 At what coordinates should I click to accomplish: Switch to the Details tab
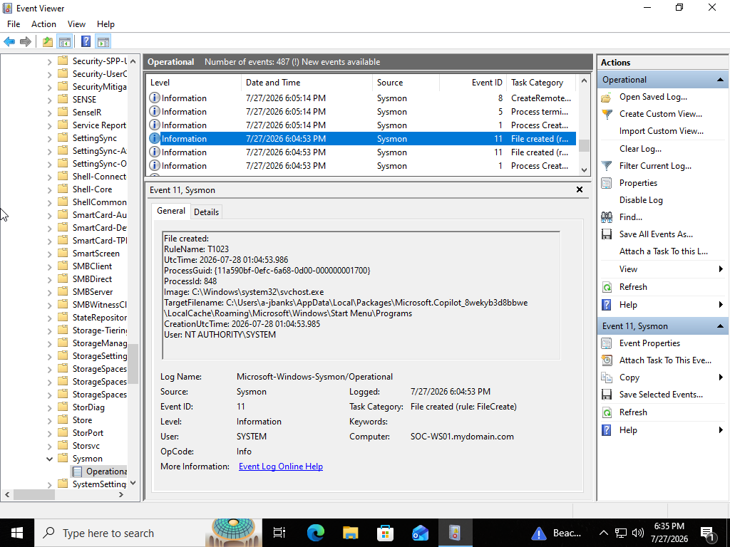tap(206, 212)
